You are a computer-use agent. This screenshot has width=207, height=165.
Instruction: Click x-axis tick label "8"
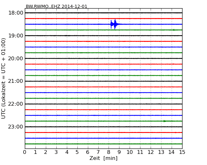(109, 152)
